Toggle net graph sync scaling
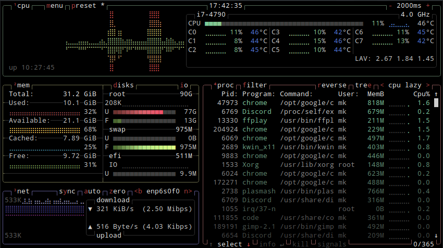This screenshot has width=443, height=248. tap(67, 191)
